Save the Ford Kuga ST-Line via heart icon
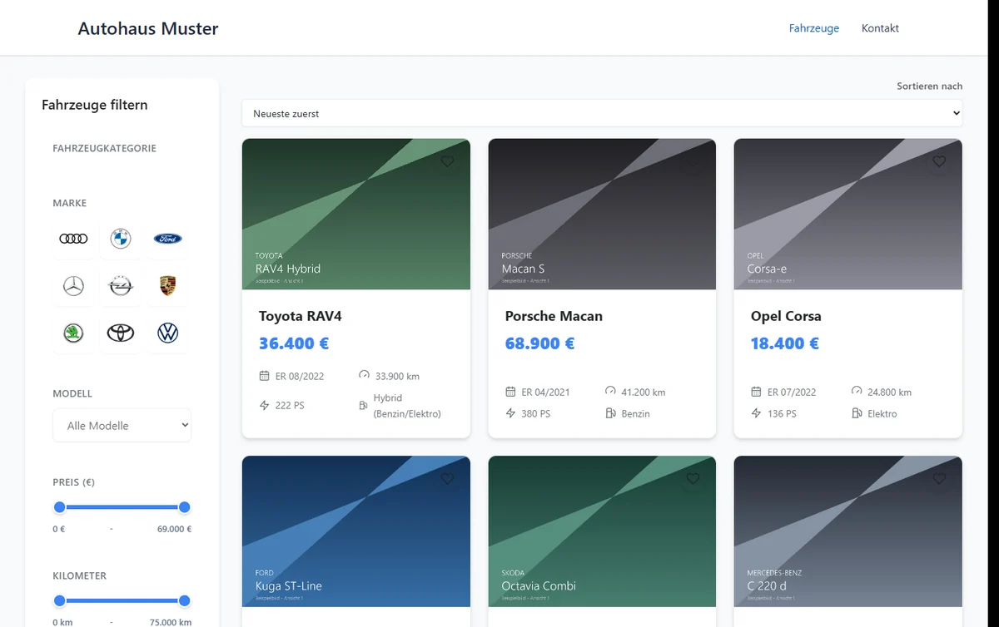 click(447, 479)
